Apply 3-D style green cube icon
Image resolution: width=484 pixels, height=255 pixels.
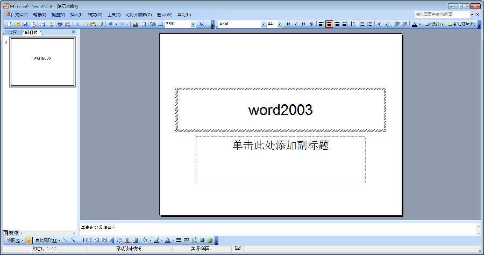coord(210,240)
